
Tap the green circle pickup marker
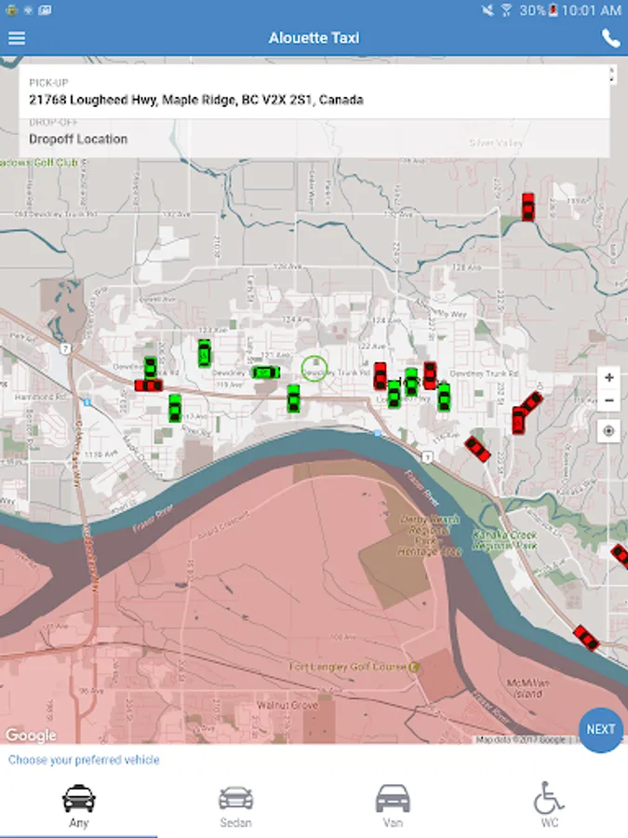(314, 369)
